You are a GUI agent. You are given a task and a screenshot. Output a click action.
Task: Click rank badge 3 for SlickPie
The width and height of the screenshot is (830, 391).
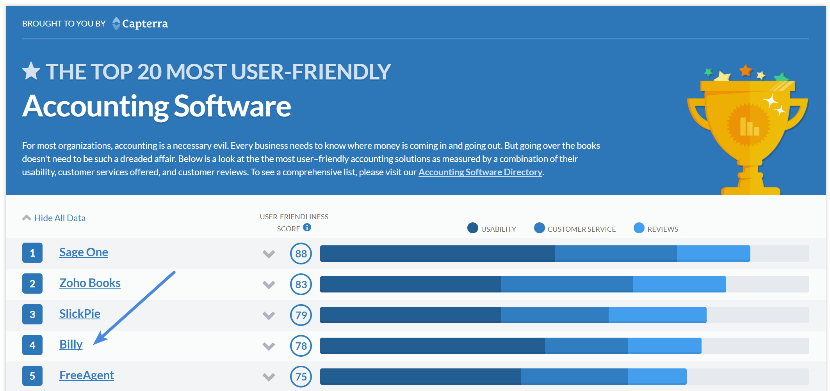click(32, 314)
